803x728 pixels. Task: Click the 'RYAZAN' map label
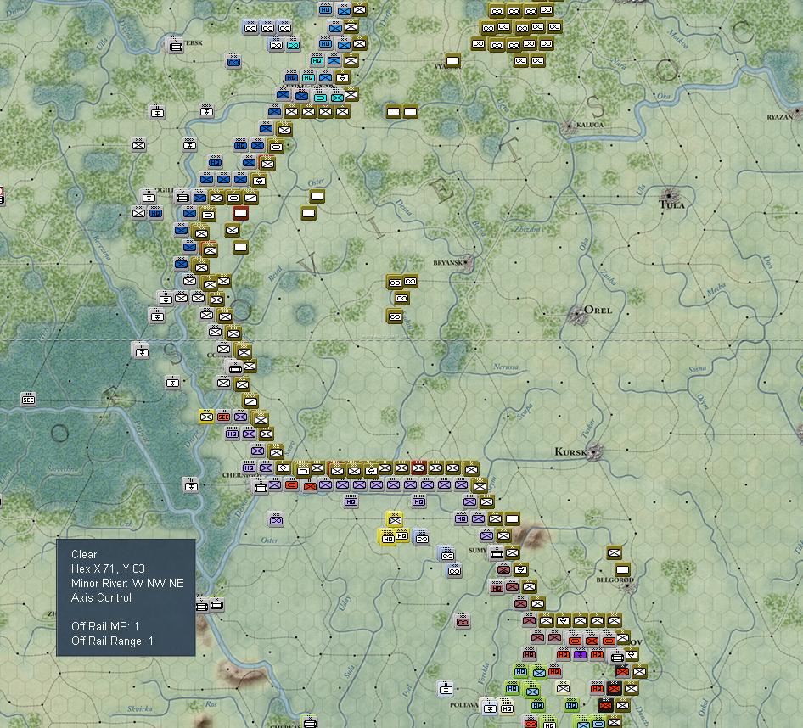click(x=779, y=117)
